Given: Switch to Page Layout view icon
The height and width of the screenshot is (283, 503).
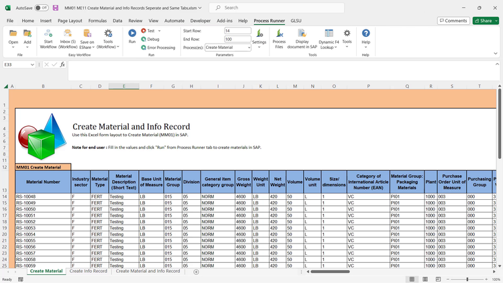Looking at the screenshot, I should coord(425,279).
